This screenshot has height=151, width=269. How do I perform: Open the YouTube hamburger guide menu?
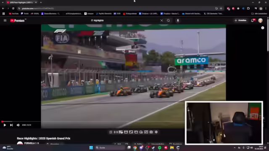click(5, 21)
